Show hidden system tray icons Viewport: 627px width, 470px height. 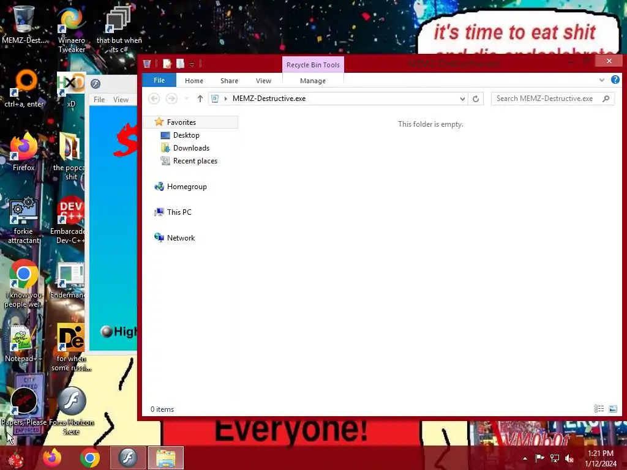click(525, 458)
